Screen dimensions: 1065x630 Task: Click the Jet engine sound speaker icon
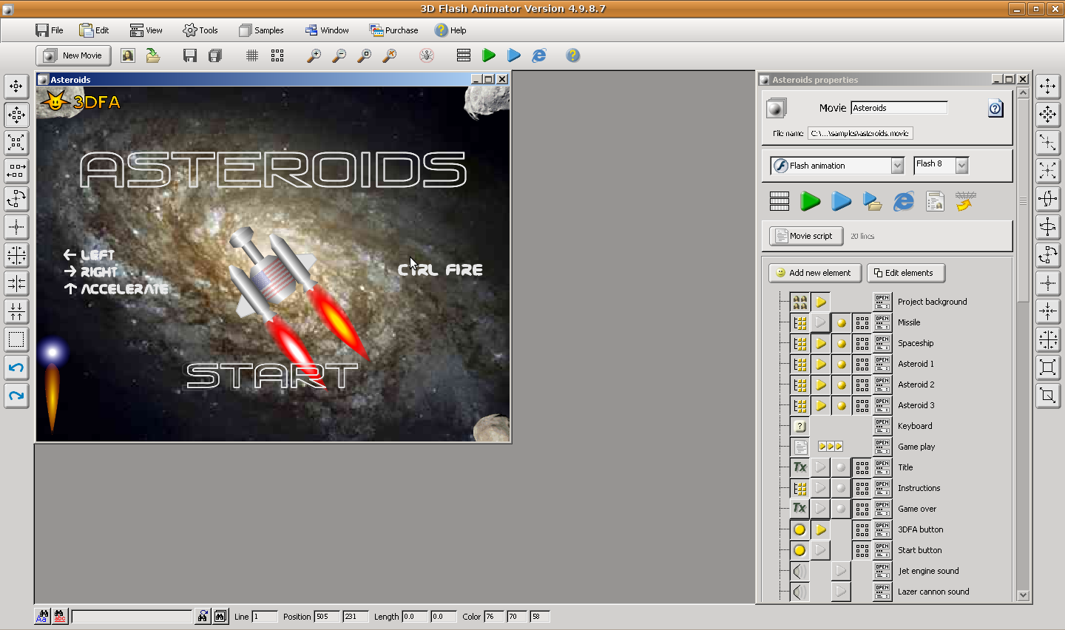pos(799,571)
